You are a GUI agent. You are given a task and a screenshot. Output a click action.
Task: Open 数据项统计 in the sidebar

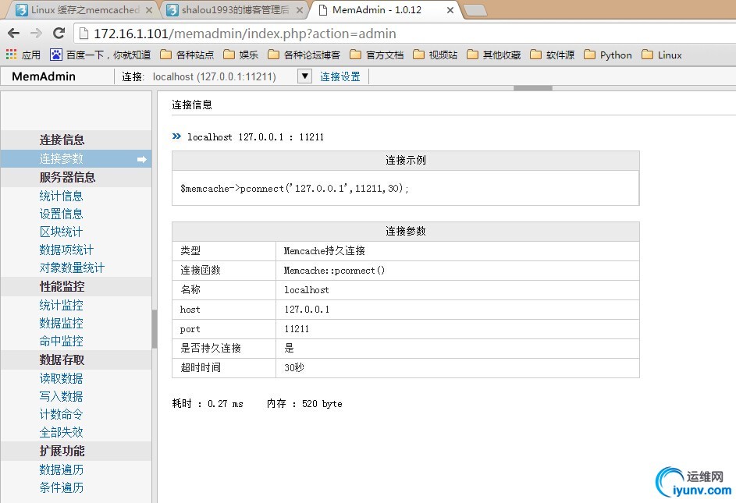tap(66, 250)
